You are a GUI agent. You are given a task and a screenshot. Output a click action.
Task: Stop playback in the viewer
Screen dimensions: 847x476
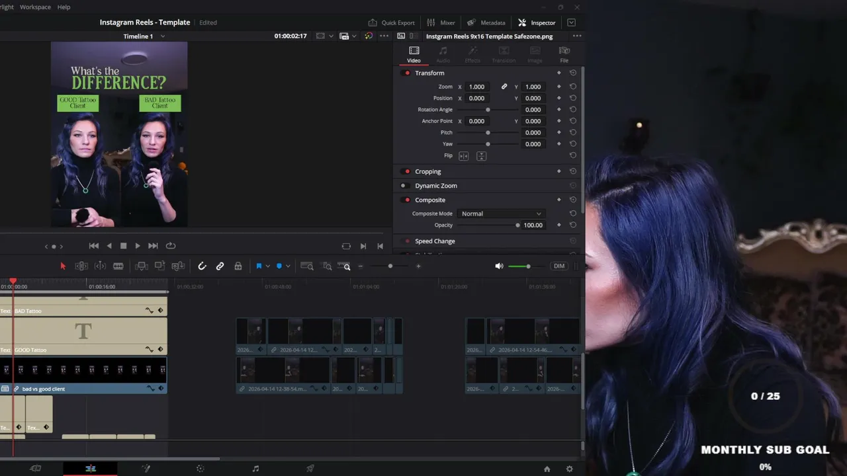(x=123, y=246)
